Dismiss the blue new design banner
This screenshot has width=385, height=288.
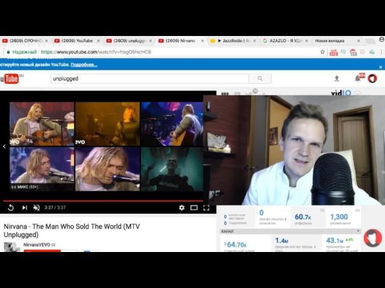click(381, 67)
